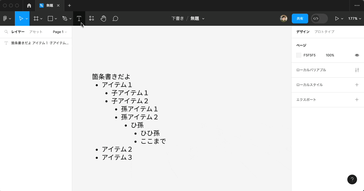The height and width of the screenshot is (191, 364).
Task: Select the Move tool
Action: [x=21, y=18]
